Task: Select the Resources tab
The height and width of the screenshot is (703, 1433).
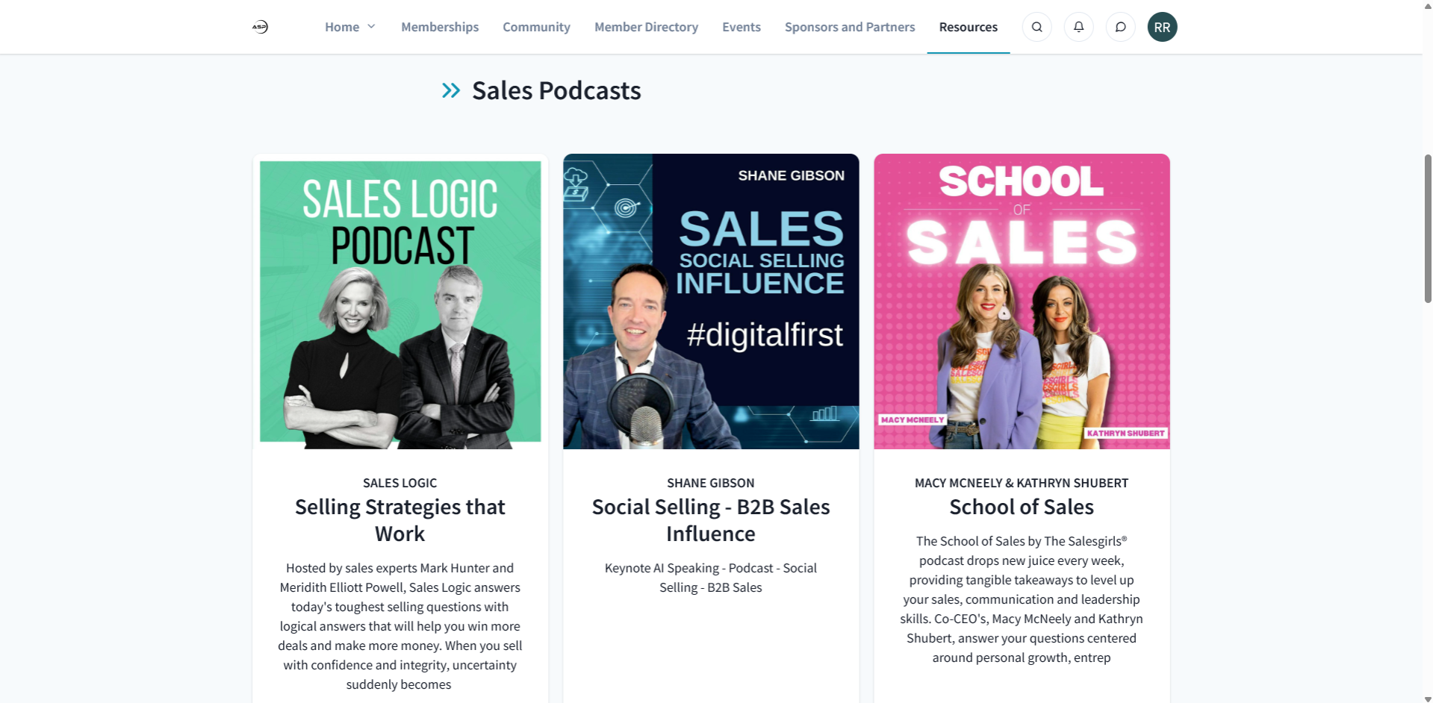Action: click(x=968, y=27)
